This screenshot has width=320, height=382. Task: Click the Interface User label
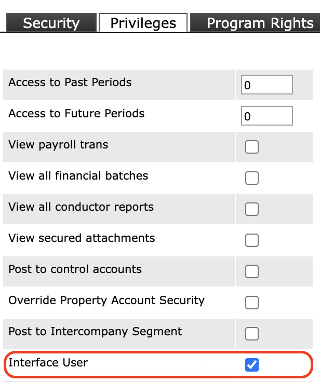[x=48, y=362]
